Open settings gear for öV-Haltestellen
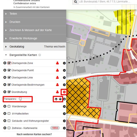This screenshot has width=137, height=137. 64,114
